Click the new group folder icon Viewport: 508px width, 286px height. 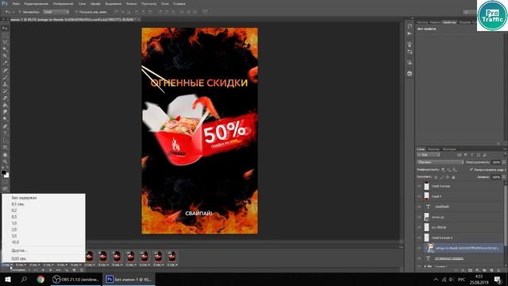coord(484,270)
